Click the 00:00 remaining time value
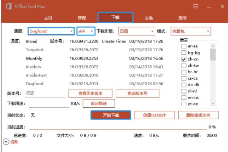This screenshot has height=152, width=228. coord(212,136)
